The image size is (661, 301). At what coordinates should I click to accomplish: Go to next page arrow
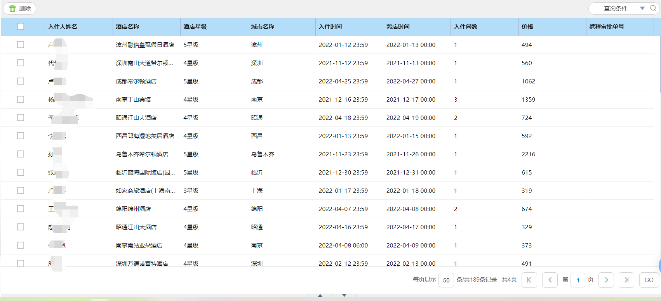(606, 280)
